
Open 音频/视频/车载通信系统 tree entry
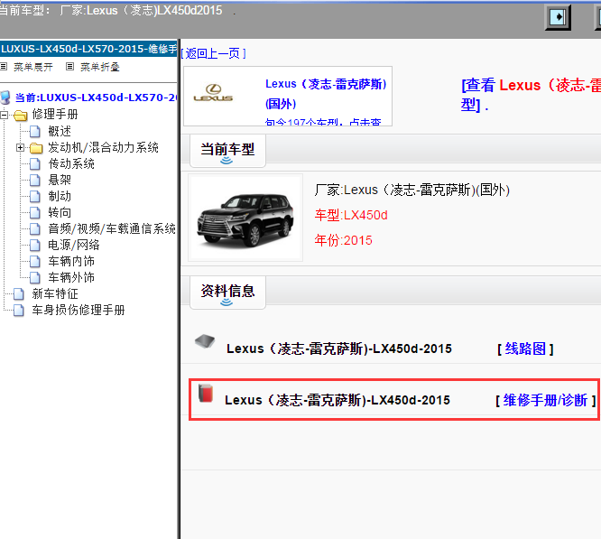[x=112, y=228]
